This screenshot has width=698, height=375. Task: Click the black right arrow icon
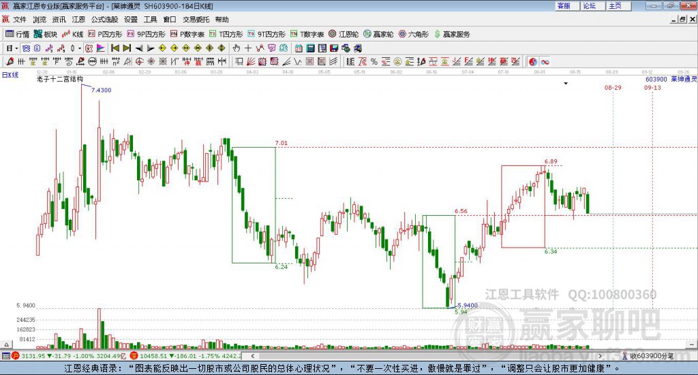click(x=151, y=48)
